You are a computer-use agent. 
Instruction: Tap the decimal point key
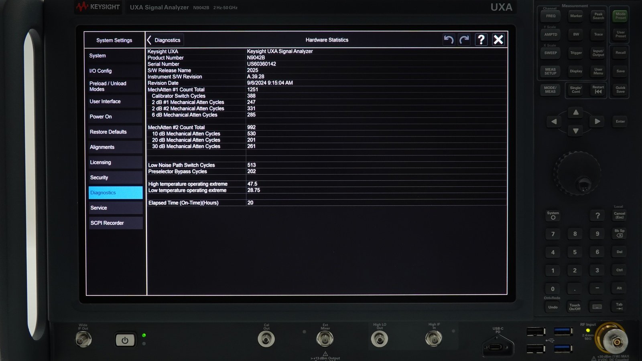tap(575, 288)
